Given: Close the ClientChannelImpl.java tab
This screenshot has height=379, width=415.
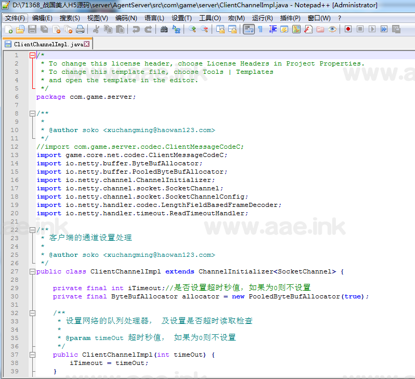Looking at the screenshot, I should point(87,44).
